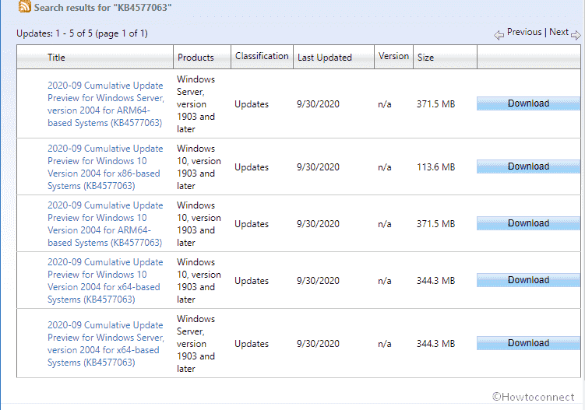
Task: Click the right arrow icon beside Next
Action: point(576,34)
